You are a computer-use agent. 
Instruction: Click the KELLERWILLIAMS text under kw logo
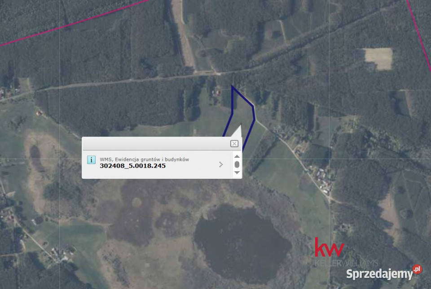347,263
